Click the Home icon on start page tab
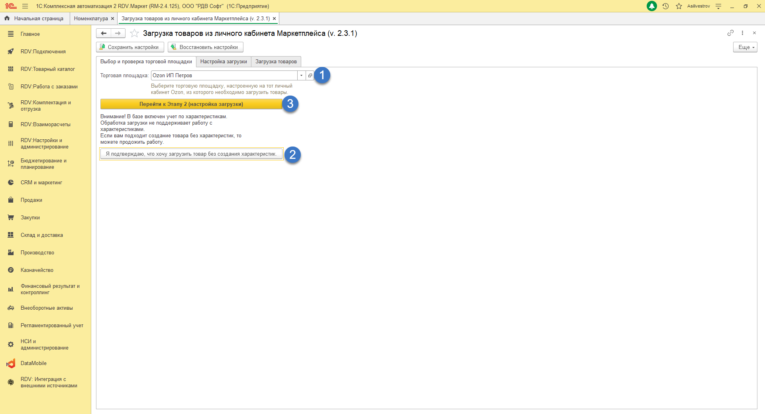 coord(7,18)
